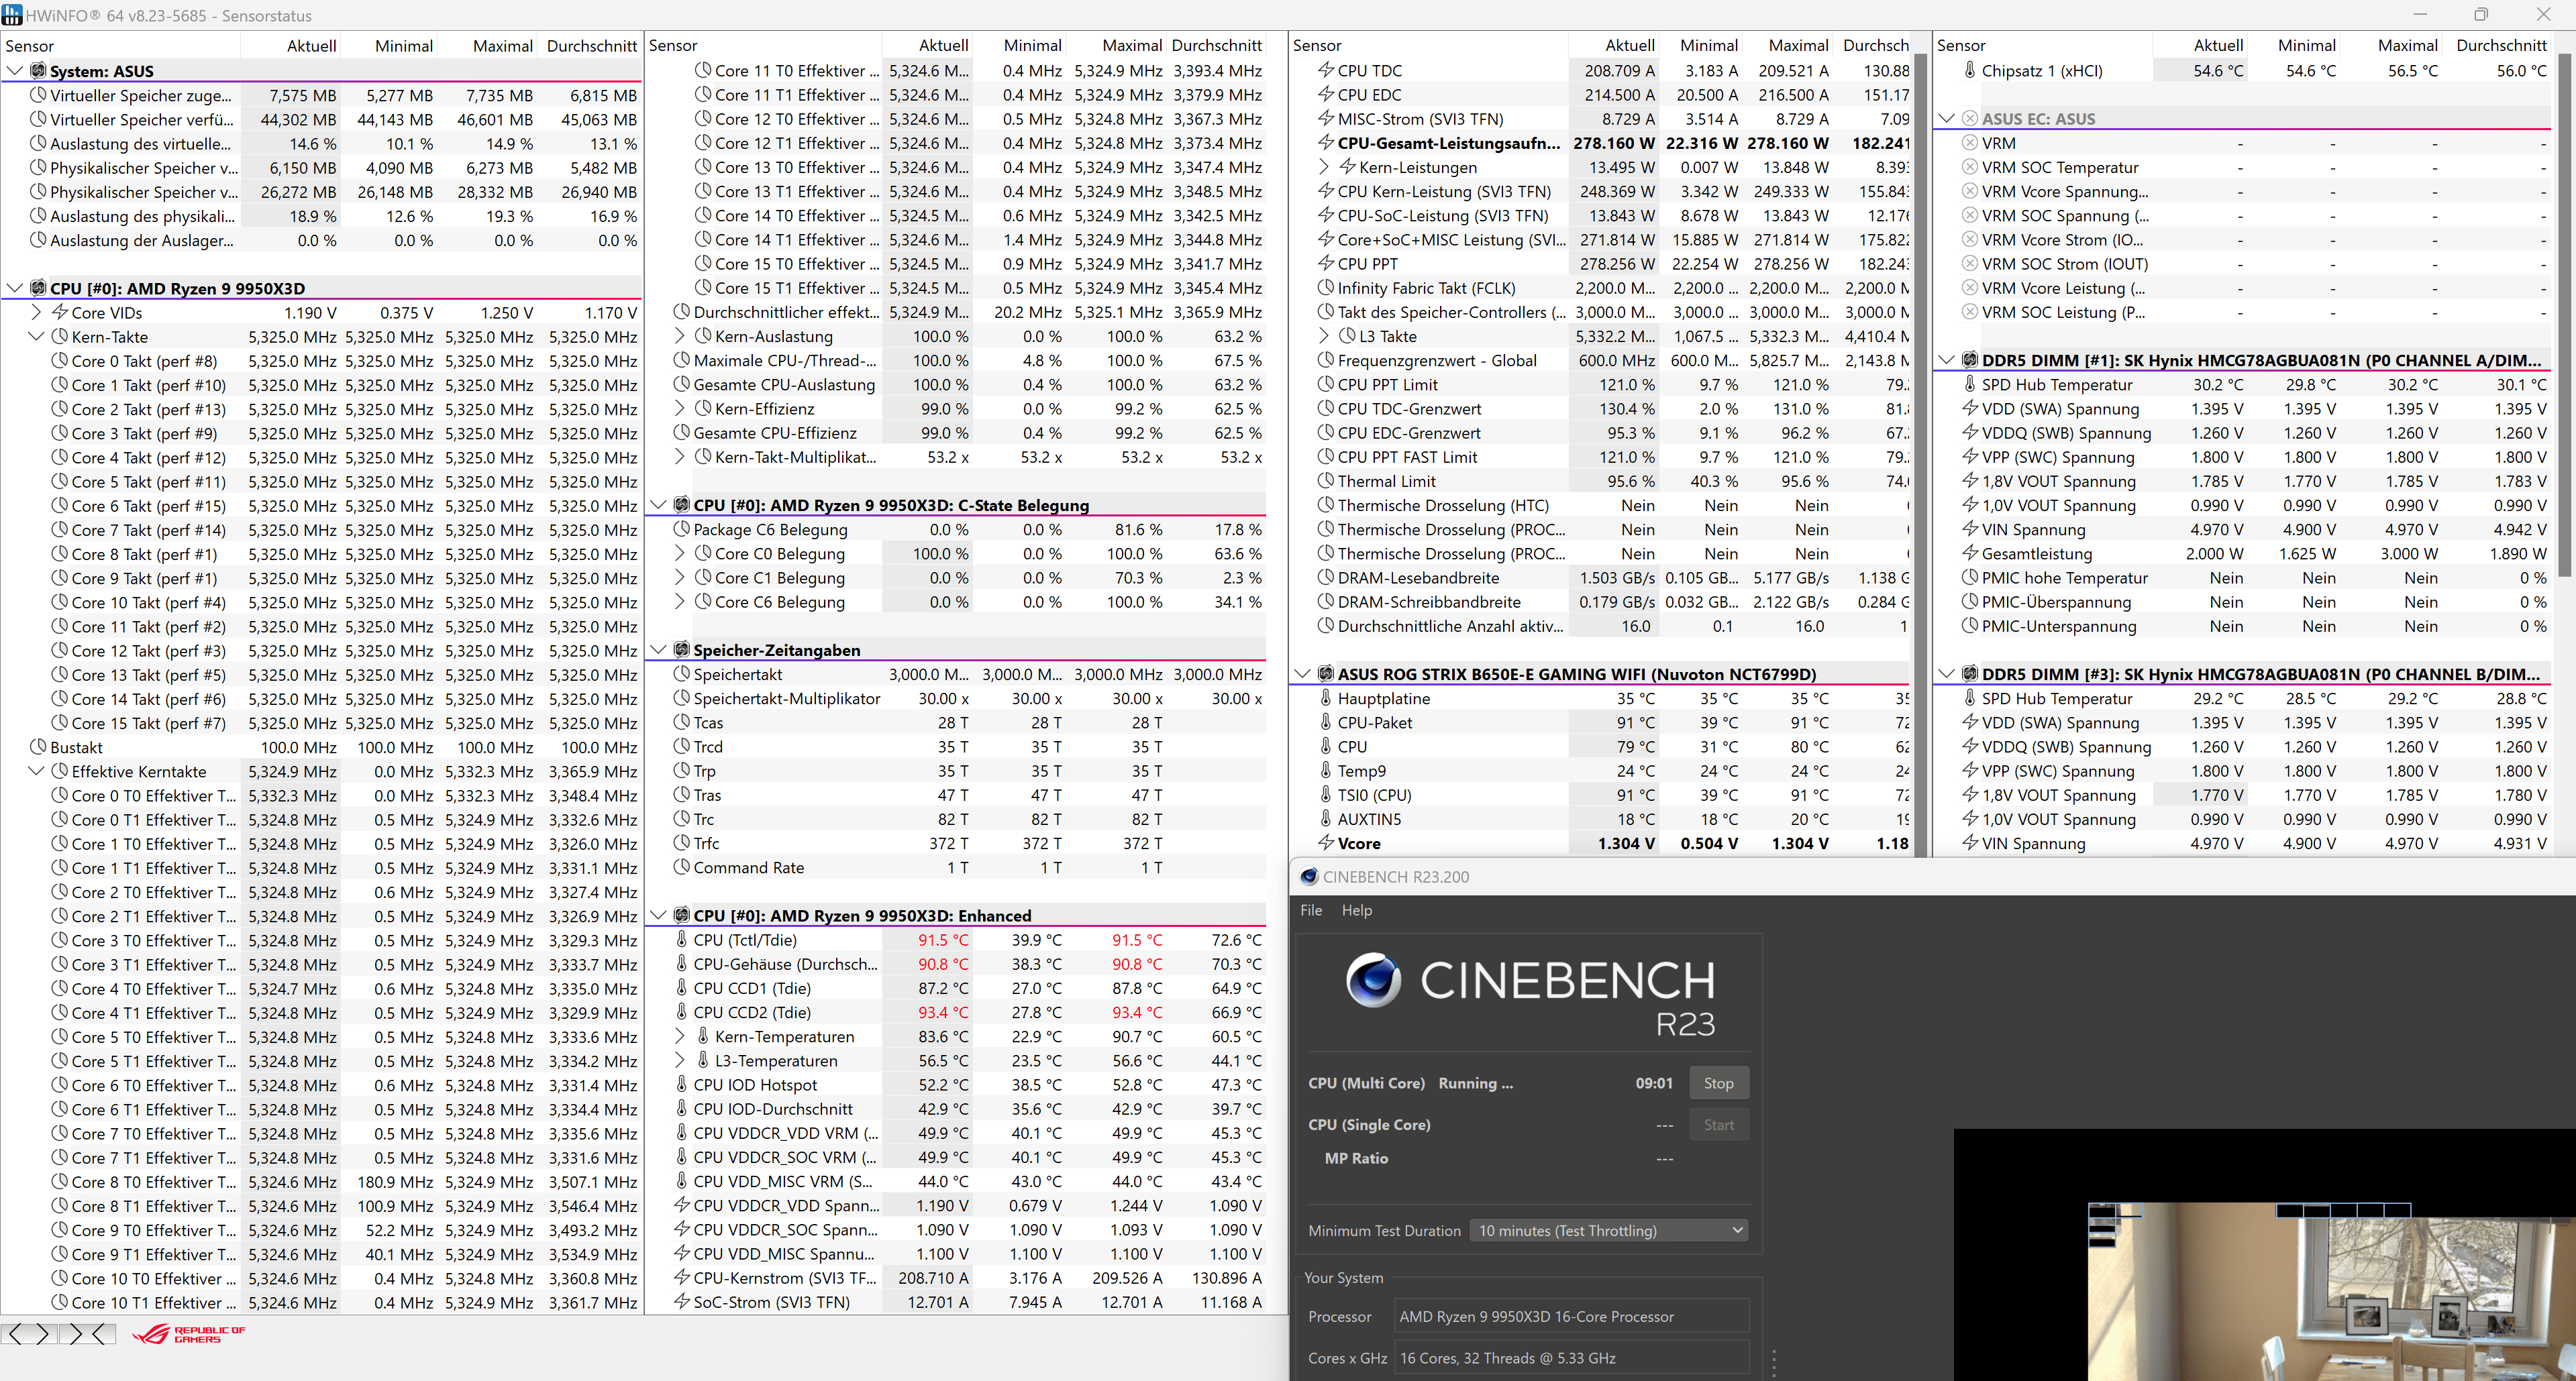The width and height of the screenshot is (2576, 1381).
Task: Click the HWiNFO app icon in title bar
Action: coord(12,15)
